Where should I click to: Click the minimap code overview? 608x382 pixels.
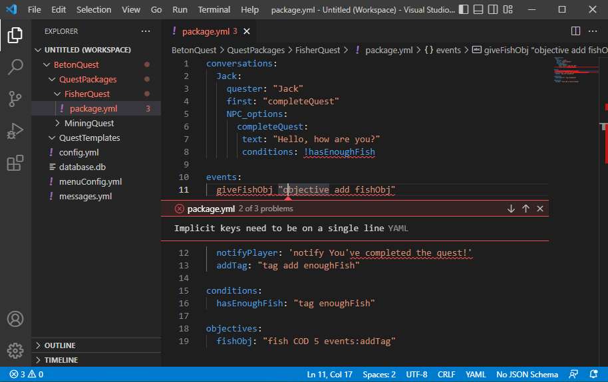(575, 70)
